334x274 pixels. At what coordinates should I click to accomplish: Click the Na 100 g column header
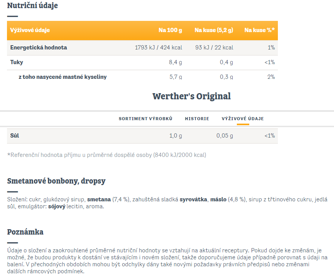tap(170, 30)
